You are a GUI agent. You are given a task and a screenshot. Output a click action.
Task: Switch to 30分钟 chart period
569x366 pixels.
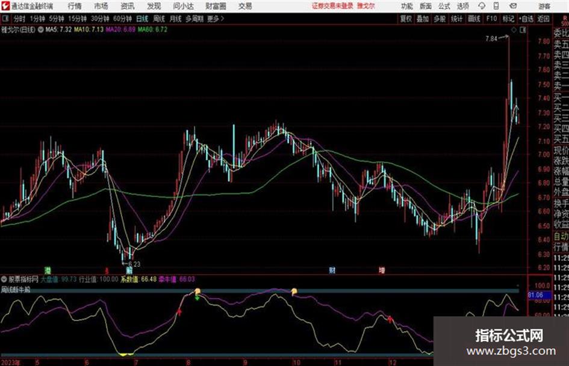(100, 19)
